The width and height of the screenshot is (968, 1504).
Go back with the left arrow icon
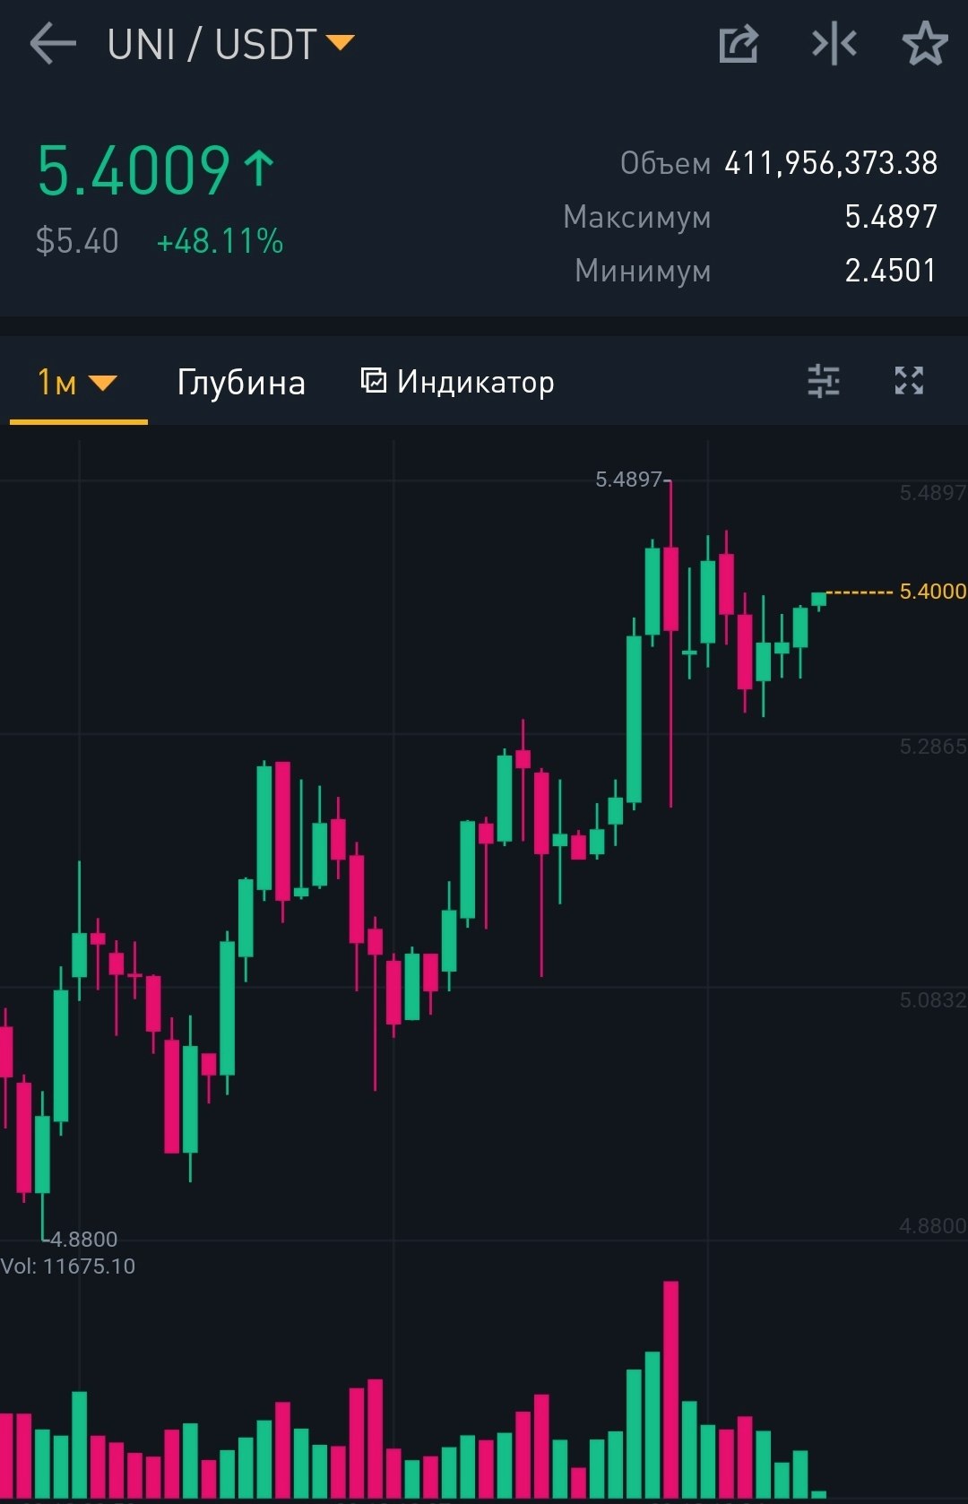tap(53, 45)
